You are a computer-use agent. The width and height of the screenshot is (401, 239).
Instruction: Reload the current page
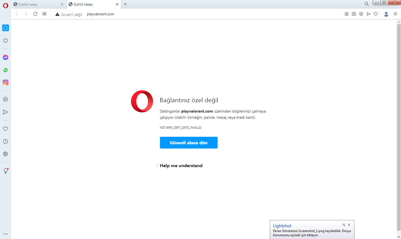[x=35, y=14]
